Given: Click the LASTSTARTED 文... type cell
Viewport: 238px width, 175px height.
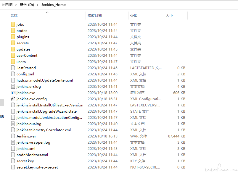Looking at the screenshot, I should [146, 68].
